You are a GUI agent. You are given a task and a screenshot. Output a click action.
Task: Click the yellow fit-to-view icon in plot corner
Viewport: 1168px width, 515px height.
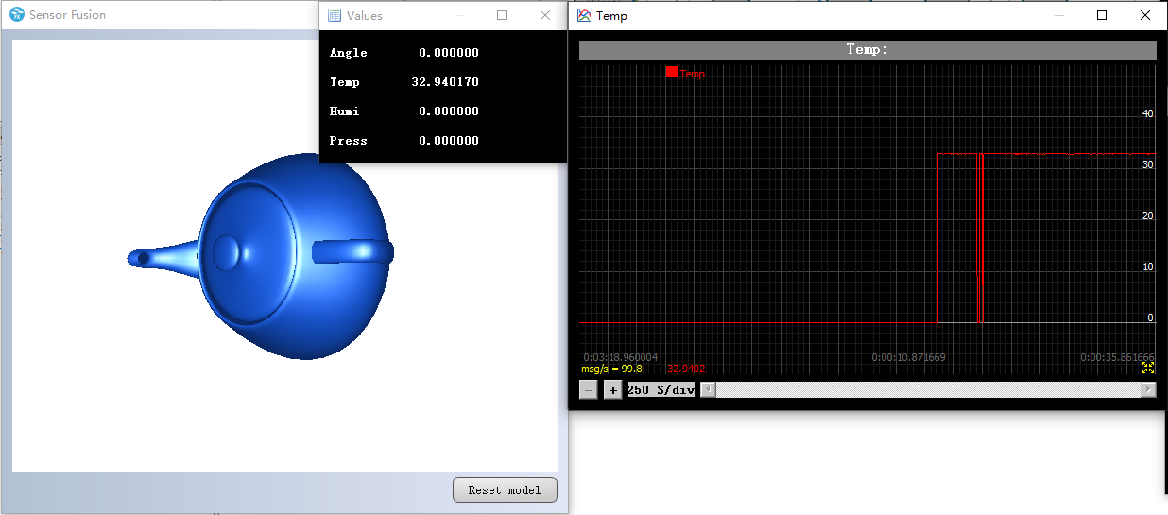point(1149,368)
